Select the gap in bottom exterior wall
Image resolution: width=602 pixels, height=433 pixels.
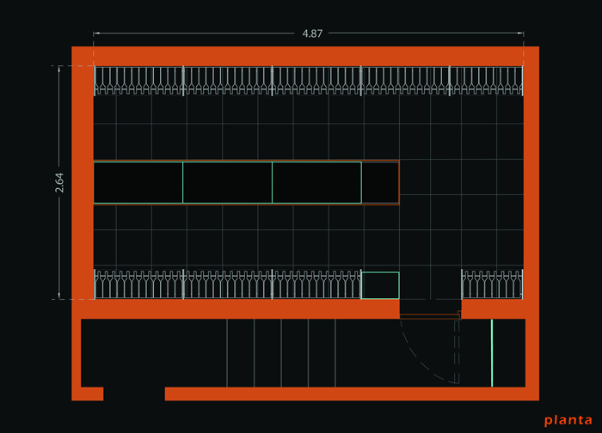pos(134,394)
